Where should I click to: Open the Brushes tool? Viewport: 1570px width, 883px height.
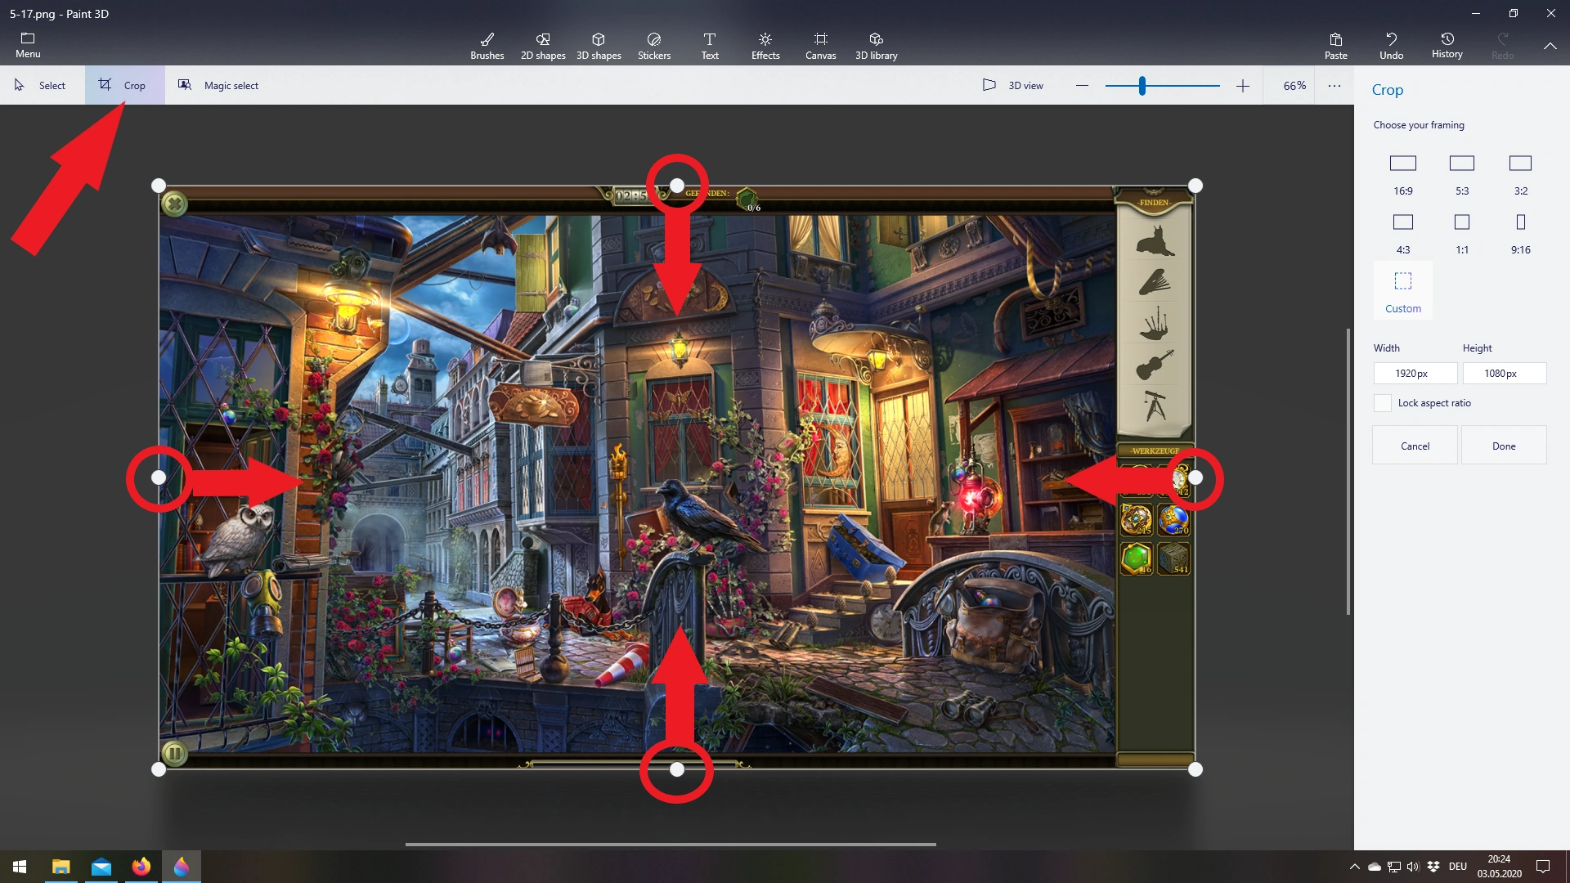(x=487, y=46)
